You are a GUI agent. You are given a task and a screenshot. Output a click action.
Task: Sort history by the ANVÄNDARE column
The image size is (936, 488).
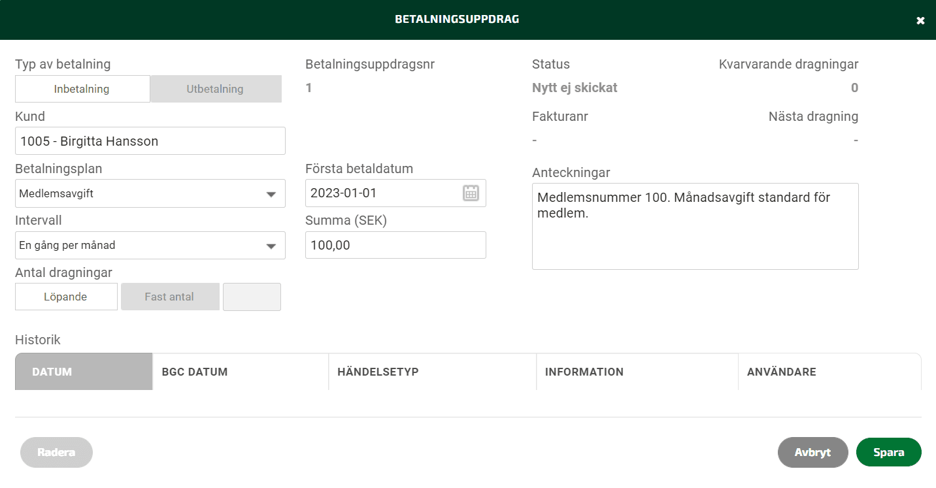829,372
